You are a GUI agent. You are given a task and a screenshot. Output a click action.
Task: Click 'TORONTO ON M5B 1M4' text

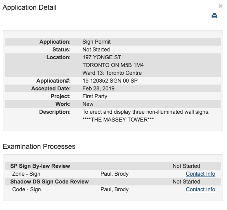pyautogui.click(x=113, y=65)
